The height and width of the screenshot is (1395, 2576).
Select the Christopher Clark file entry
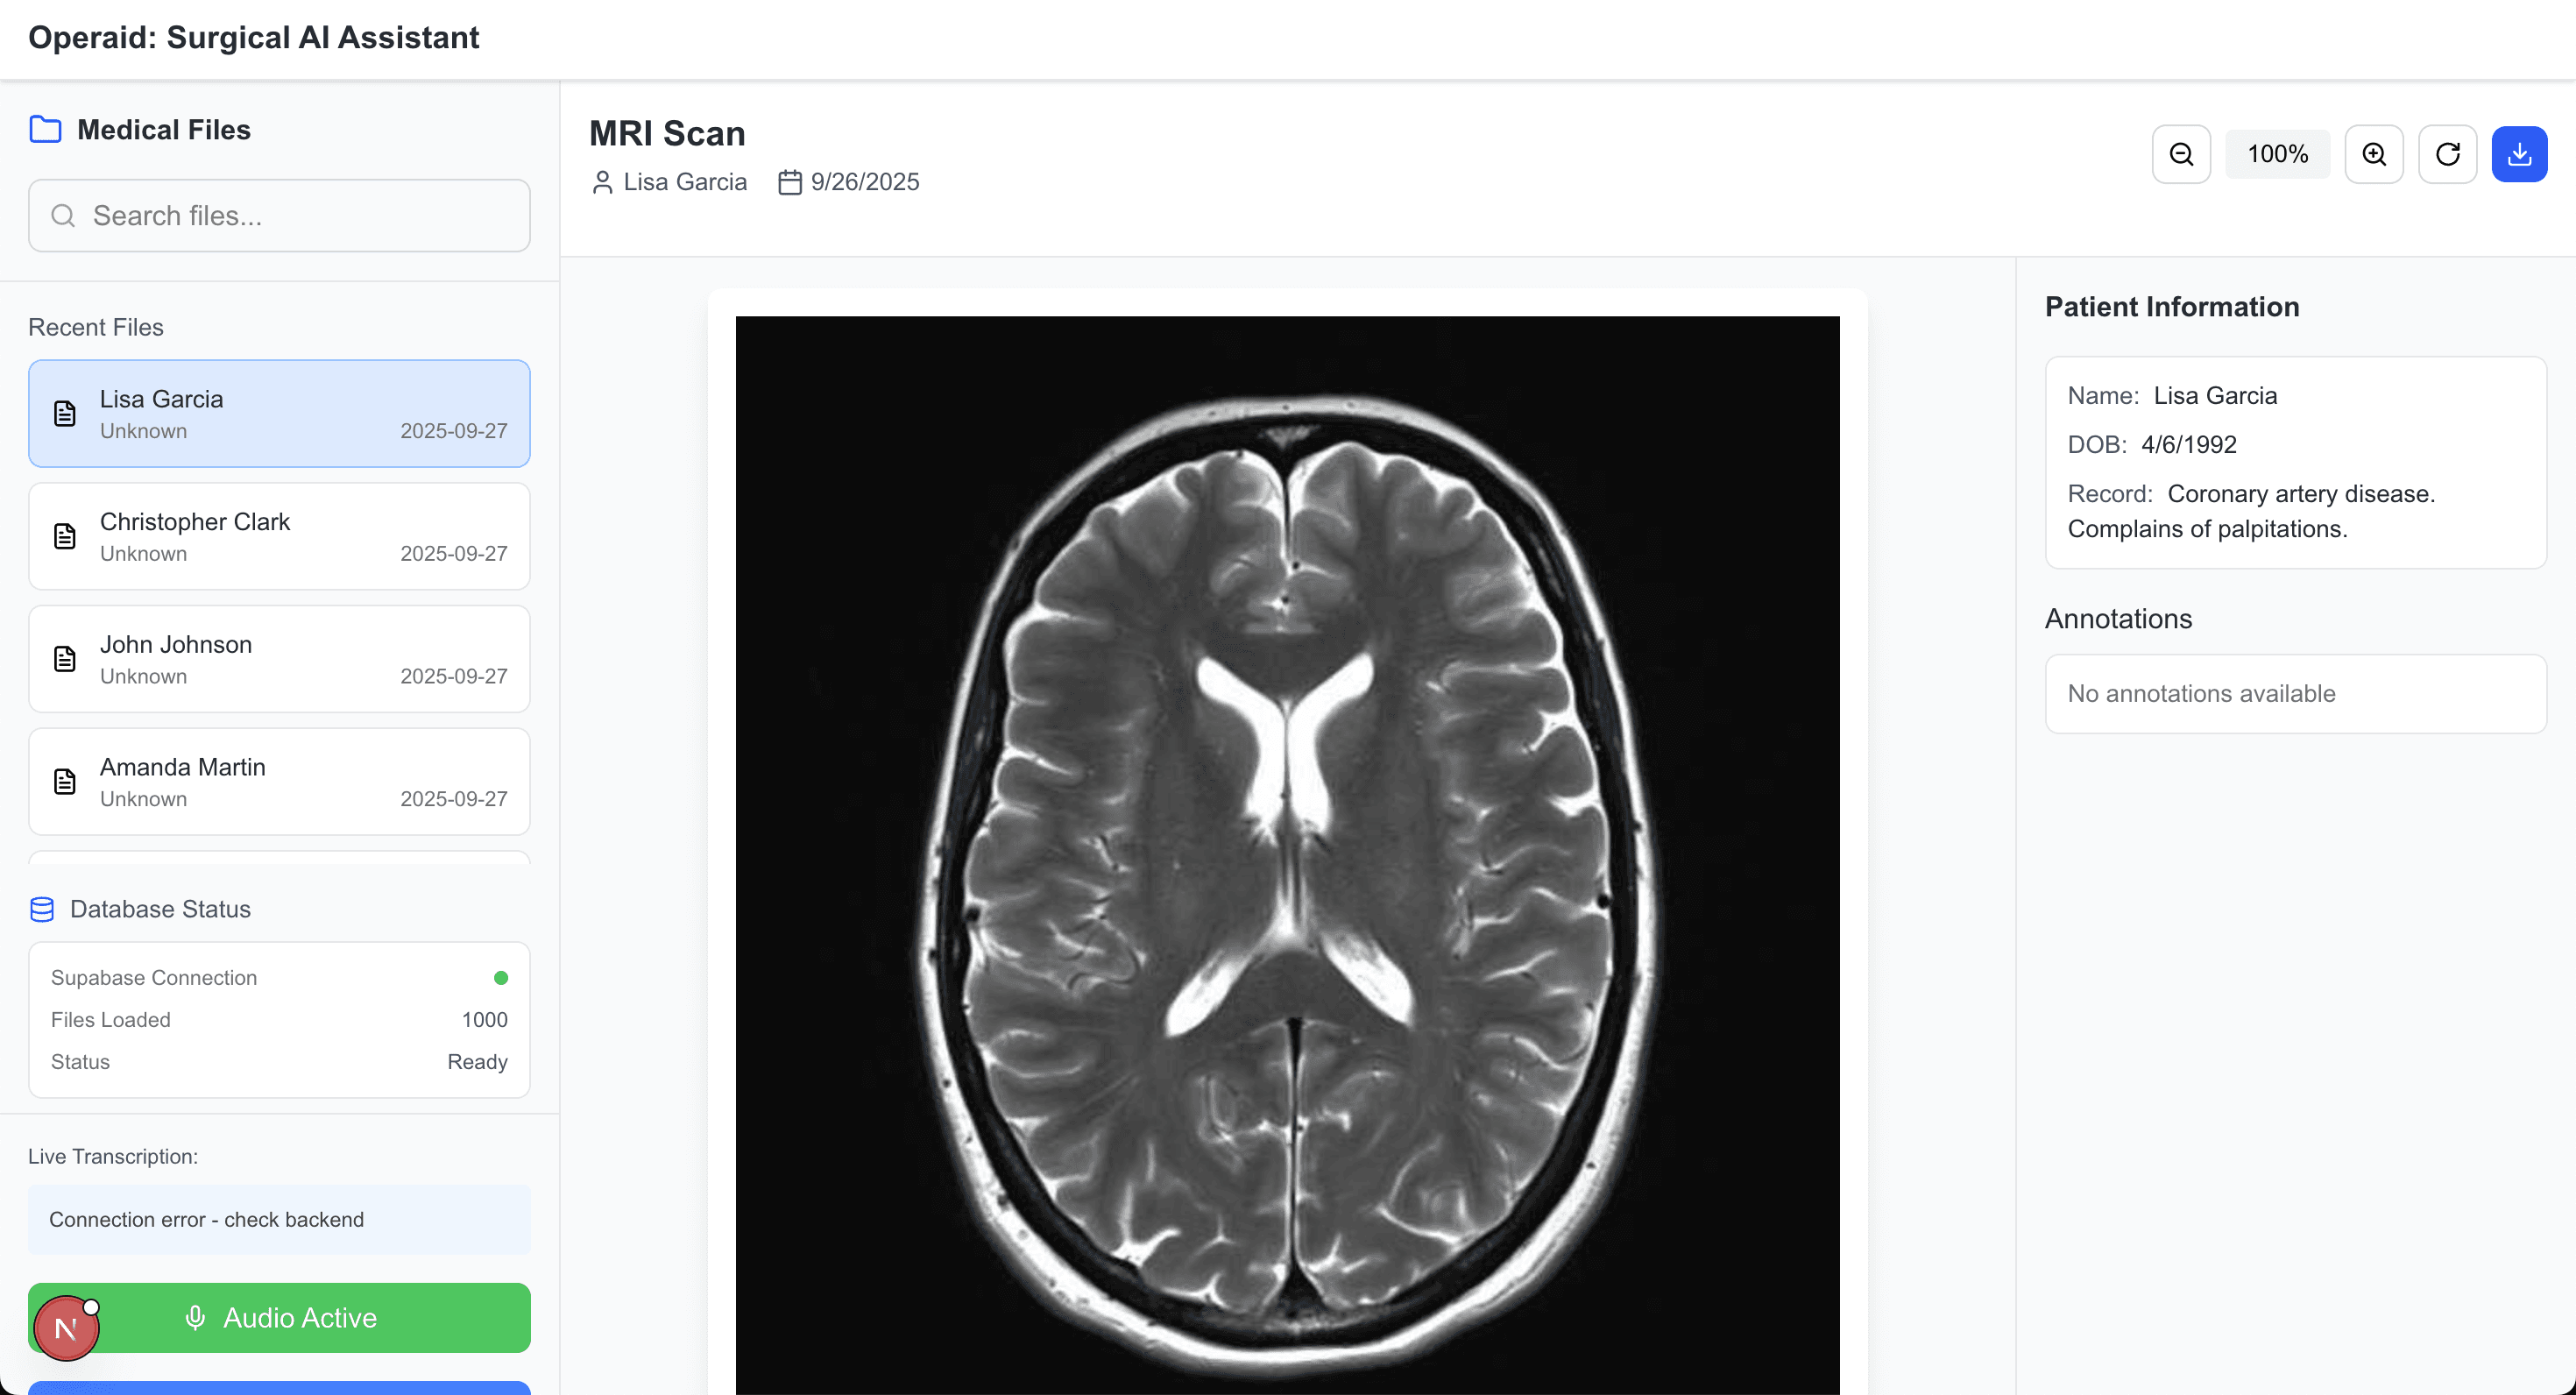click(x=279, y=536)
